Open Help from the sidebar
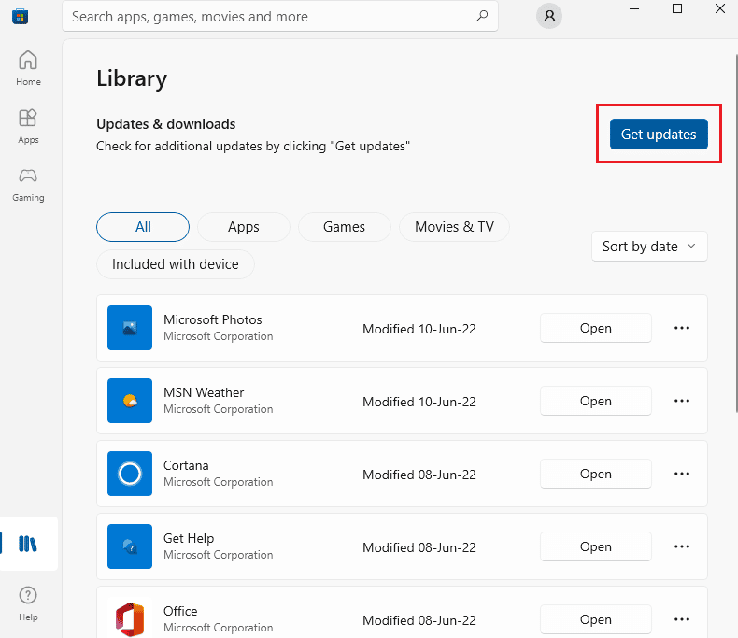 28,603
